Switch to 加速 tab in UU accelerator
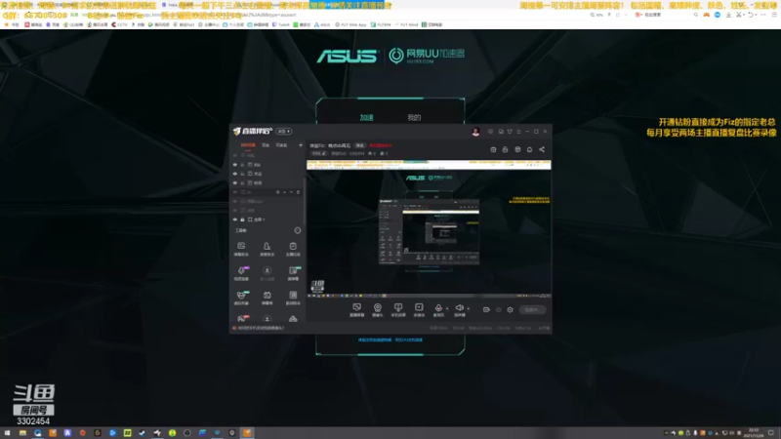This screenshot has width=781, height=439. point(367,117)
